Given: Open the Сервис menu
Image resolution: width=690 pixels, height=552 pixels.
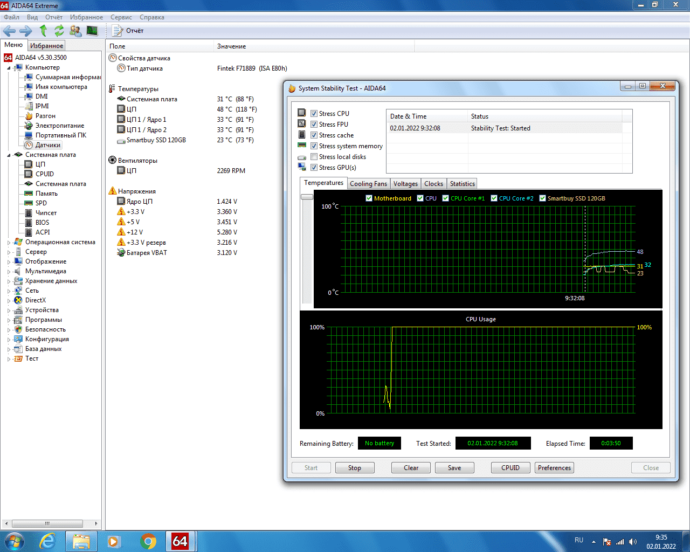Looking at the screenshot, I should 121,17.
